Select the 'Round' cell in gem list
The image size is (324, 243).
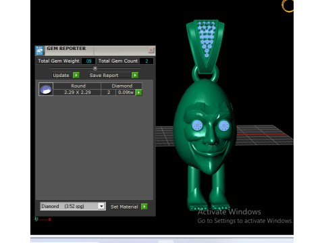tap(77, 86)
